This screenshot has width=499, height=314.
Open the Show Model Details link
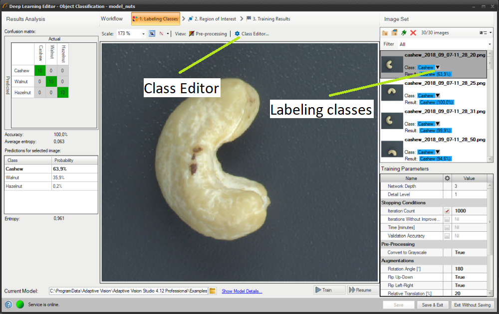[x=242, y=291]
